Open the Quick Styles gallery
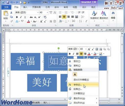 (94, 16)
